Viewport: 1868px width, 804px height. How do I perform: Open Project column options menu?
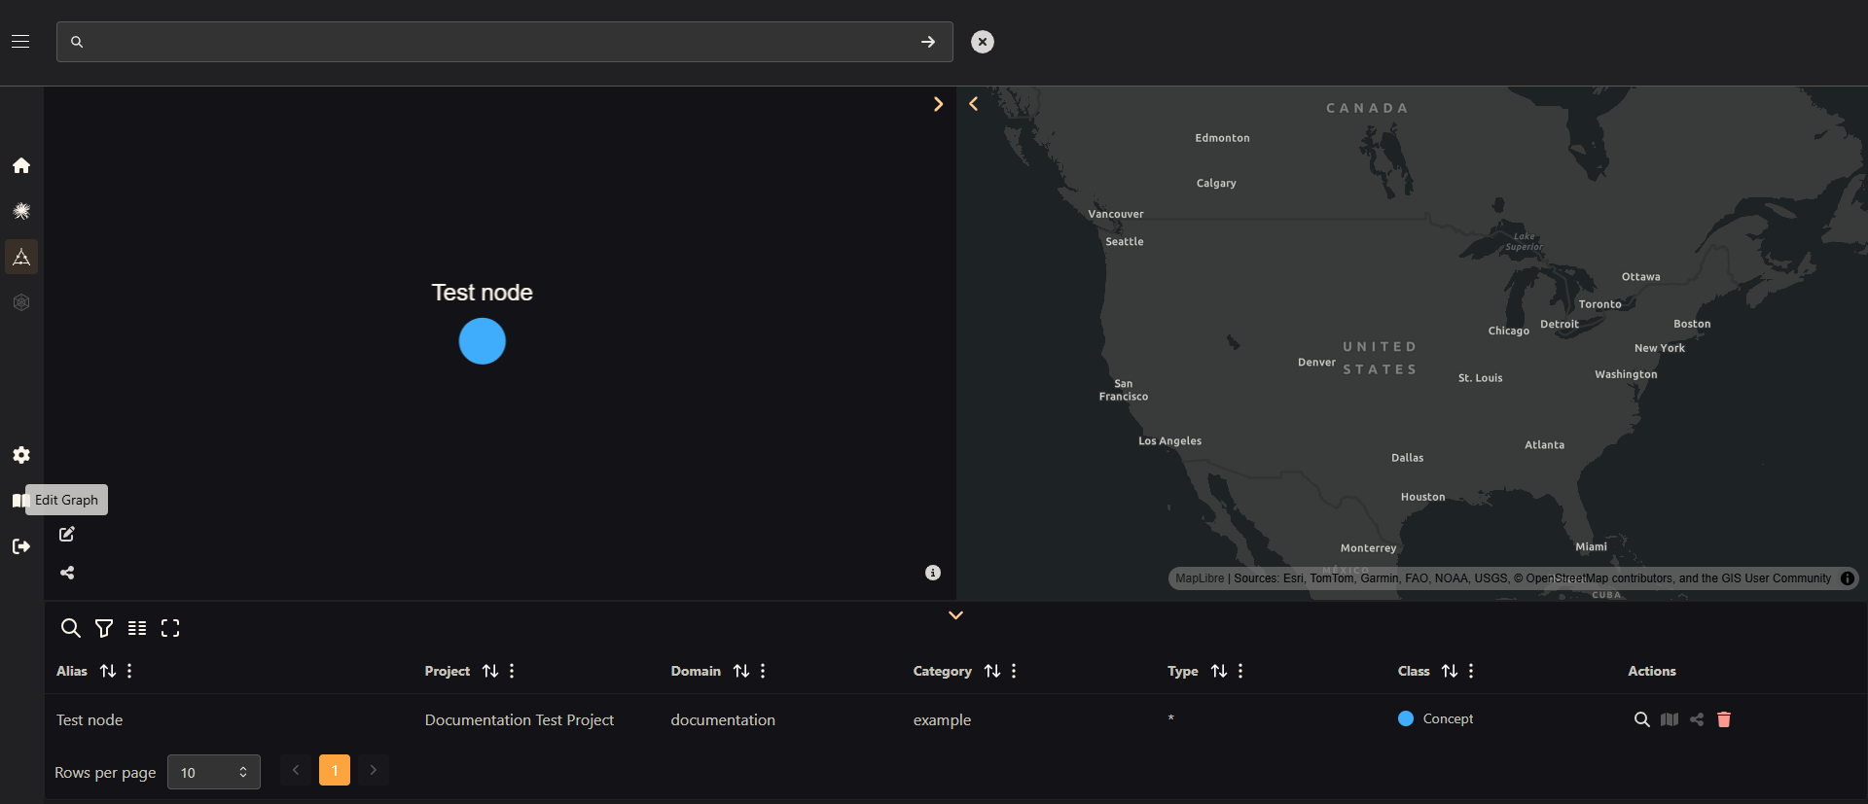(512, 671)
